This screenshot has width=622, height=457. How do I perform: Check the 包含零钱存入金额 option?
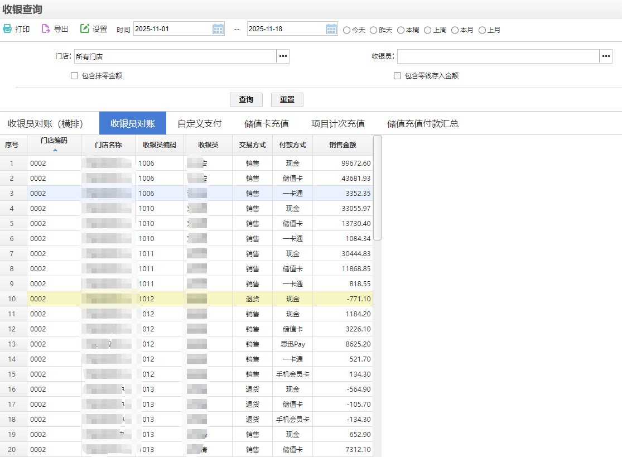397,76
